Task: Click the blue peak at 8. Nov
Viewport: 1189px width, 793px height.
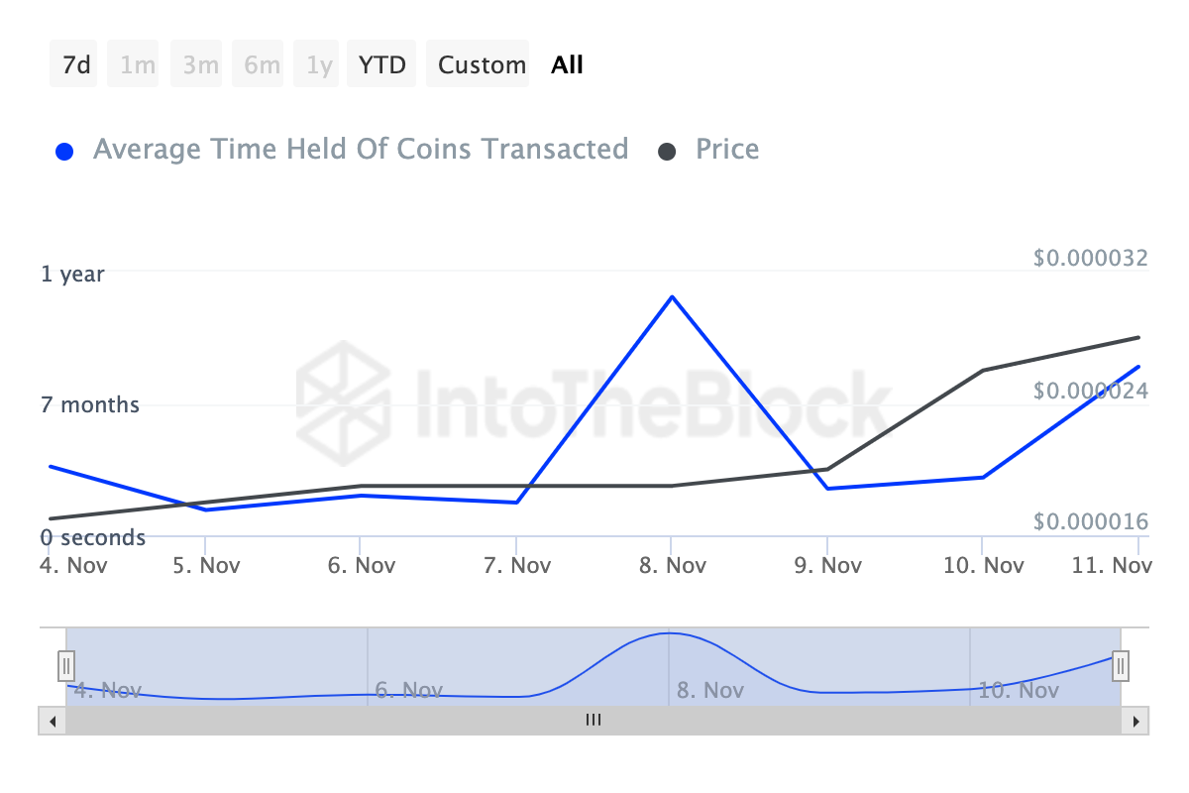Action: tap(672, 296)
